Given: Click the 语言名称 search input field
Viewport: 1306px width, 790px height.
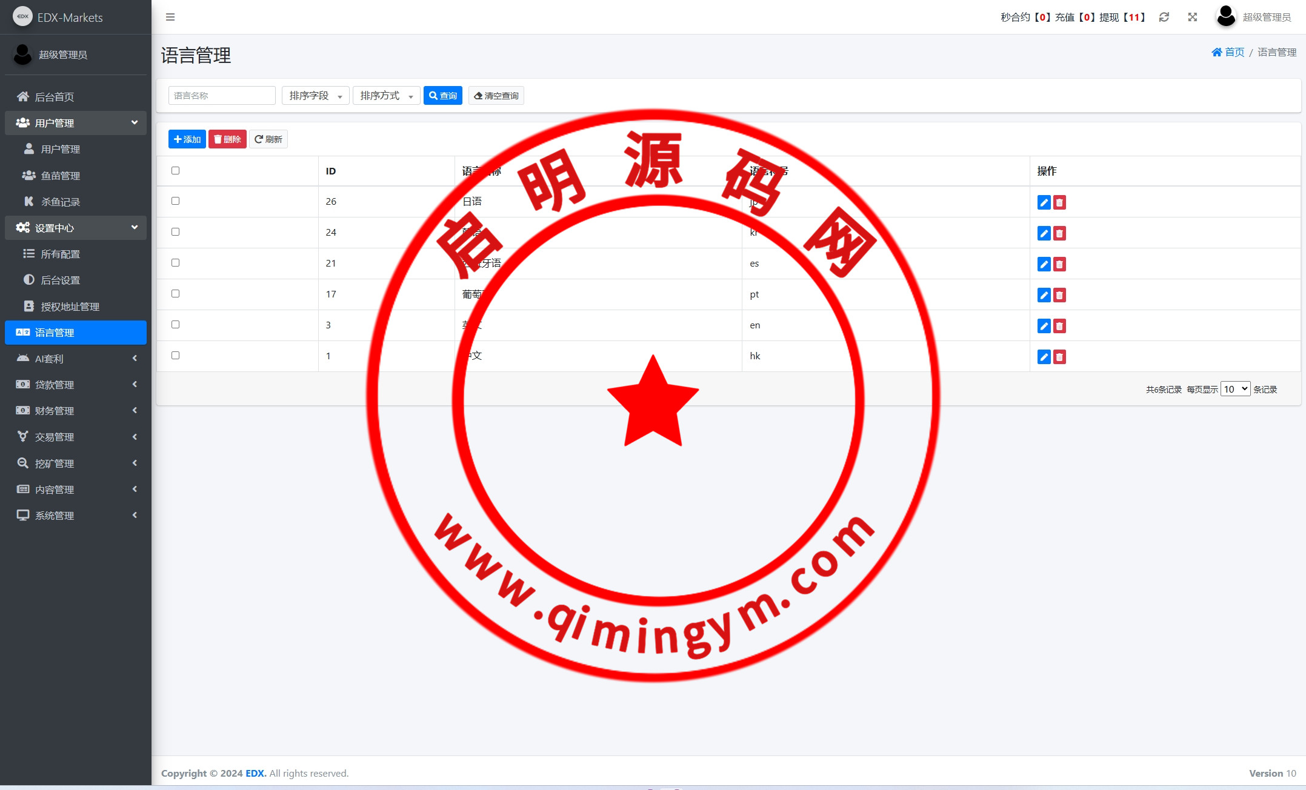Looking at the screenshot, I should click(x=221, y=96).
